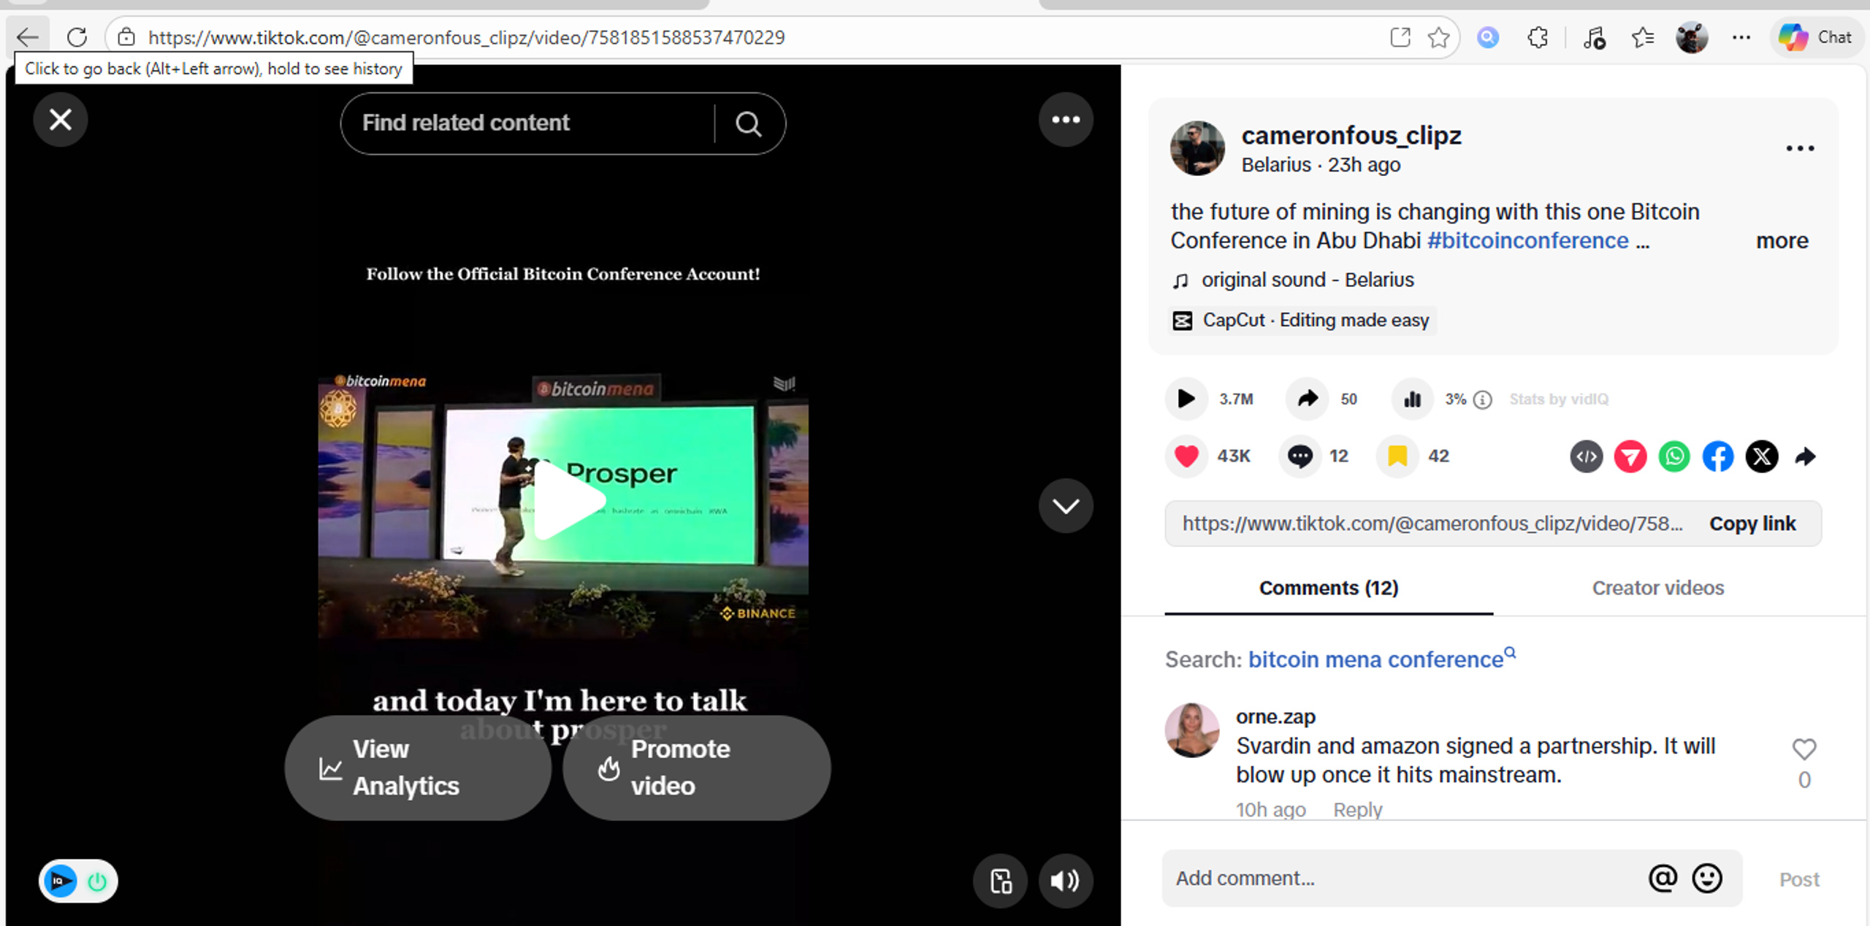
Task: Click the browser address bar URL
Action: [x=467, y=37]
